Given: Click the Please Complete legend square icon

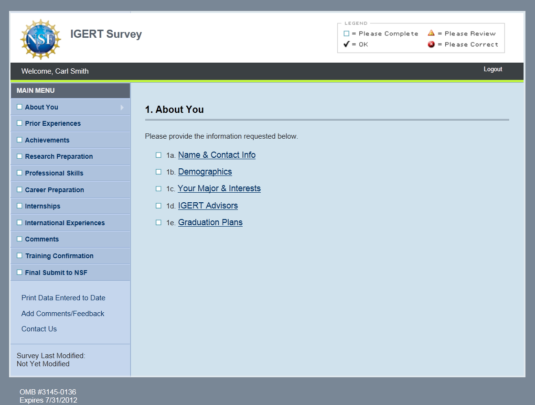Looking at the screenshot, I should click(x=347, y=33).
